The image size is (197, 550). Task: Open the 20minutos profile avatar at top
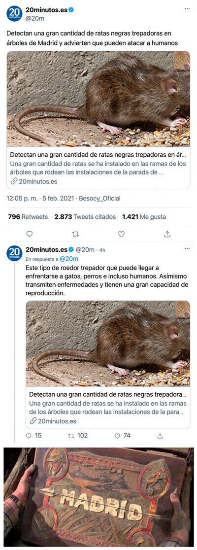click(14, 14)
